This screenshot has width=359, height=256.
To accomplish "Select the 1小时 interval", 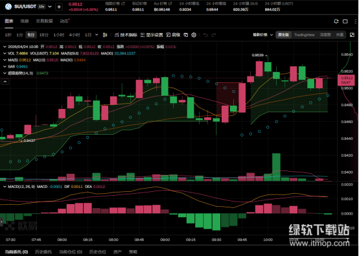I will pyautogui.click(x=58, y=35).
